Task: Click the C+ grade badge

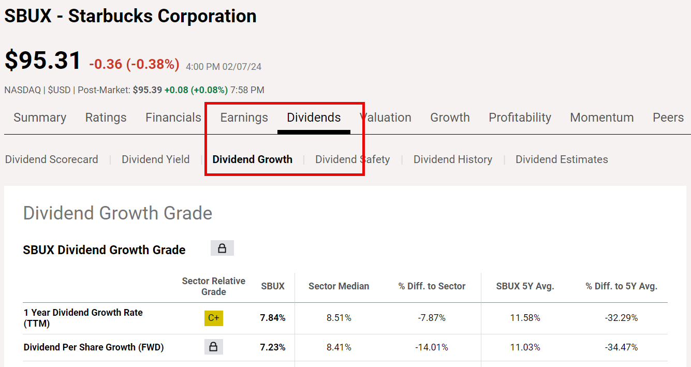Action: tap(213, 318)
